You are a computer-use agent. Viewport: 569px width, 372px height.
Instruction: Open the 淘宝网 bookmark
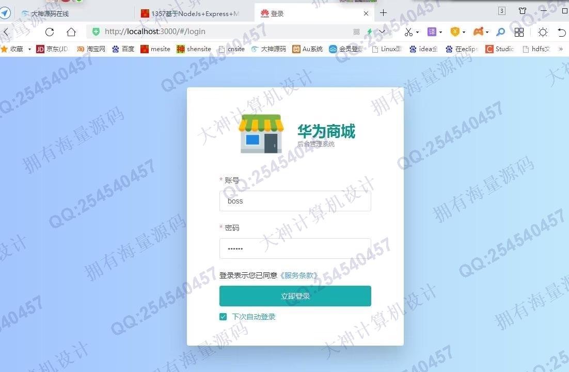tap(91, 49)
